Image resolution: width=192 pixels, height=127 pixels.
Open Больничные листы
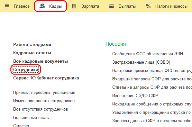coord(31,118)
